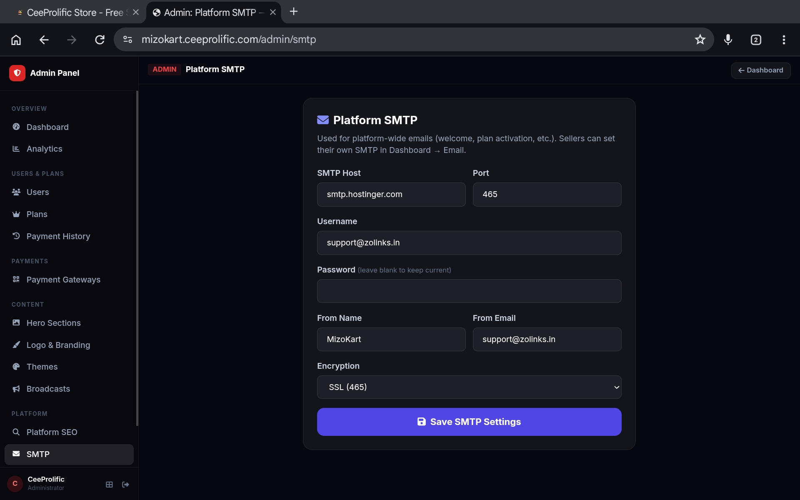The width and height of the screenshot is (800, 500).
Task: Save SMTP Settings
Action: (x=469, y=422)
